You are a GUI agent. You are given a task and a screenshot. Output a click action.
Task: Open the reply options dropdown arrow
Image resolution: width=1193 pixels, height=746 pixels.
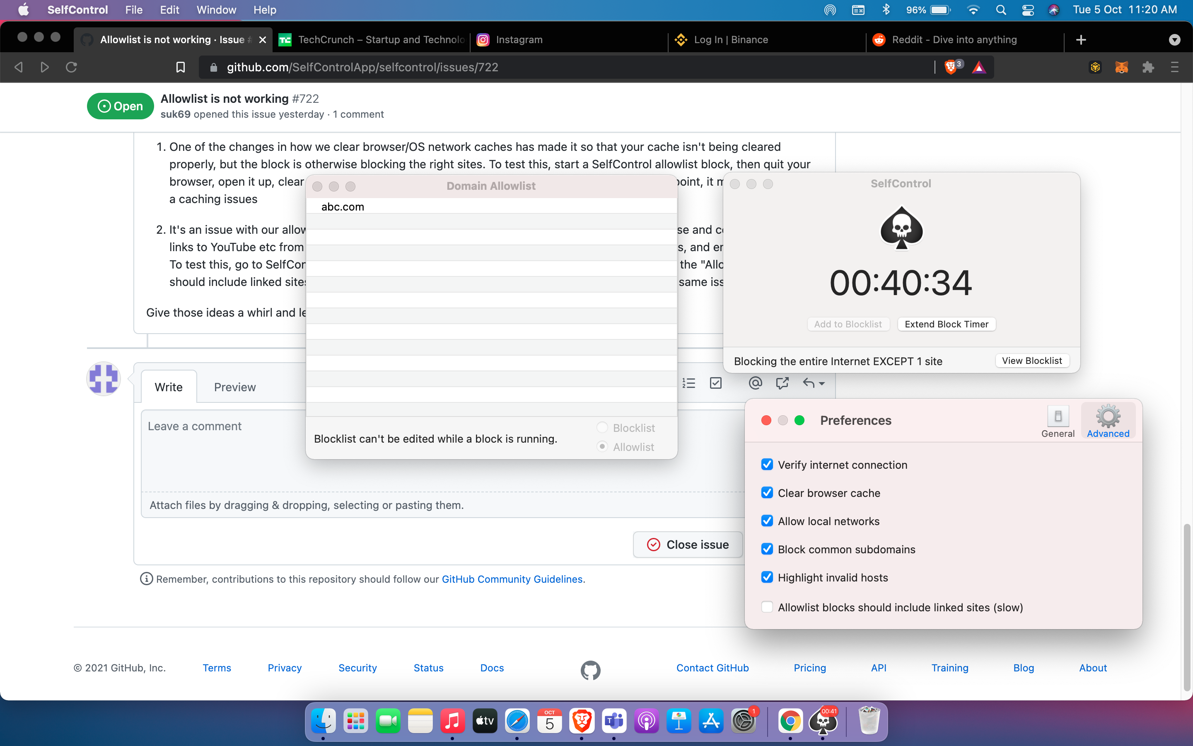[822, 384]
